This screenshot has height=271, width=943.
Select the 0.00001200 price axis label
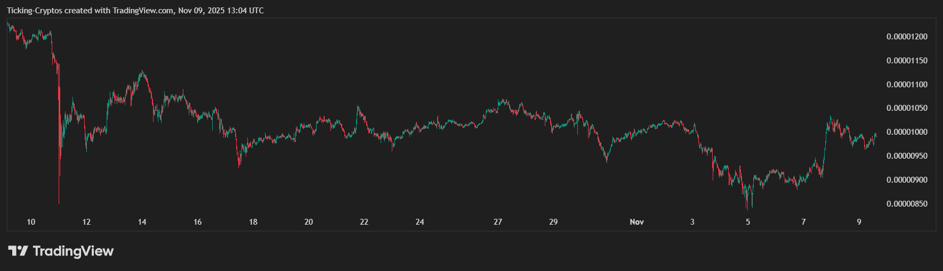click(907, 37)
